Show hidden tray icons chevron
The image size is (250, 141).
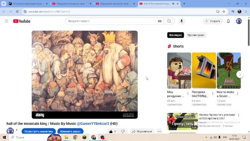(206, 137)
